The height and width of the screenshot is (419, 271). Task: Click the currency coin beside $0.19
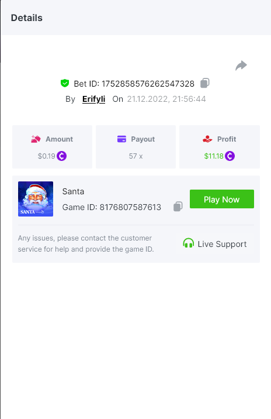point(61,156)
